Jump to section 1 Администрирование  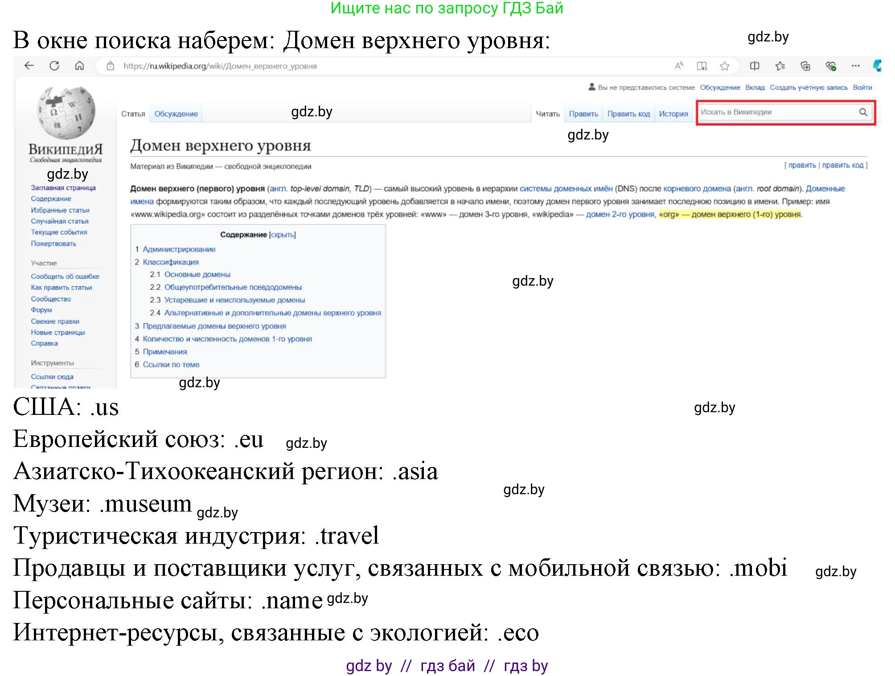pyautogui.click(x=179, y=250)
